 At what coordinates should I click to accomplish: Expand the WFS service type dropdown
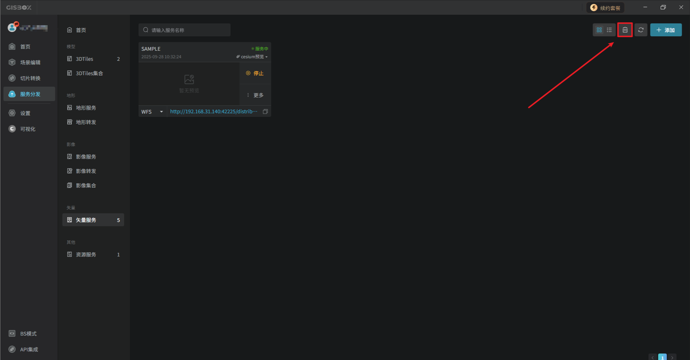pyautogui.click(x=152, y=112)
